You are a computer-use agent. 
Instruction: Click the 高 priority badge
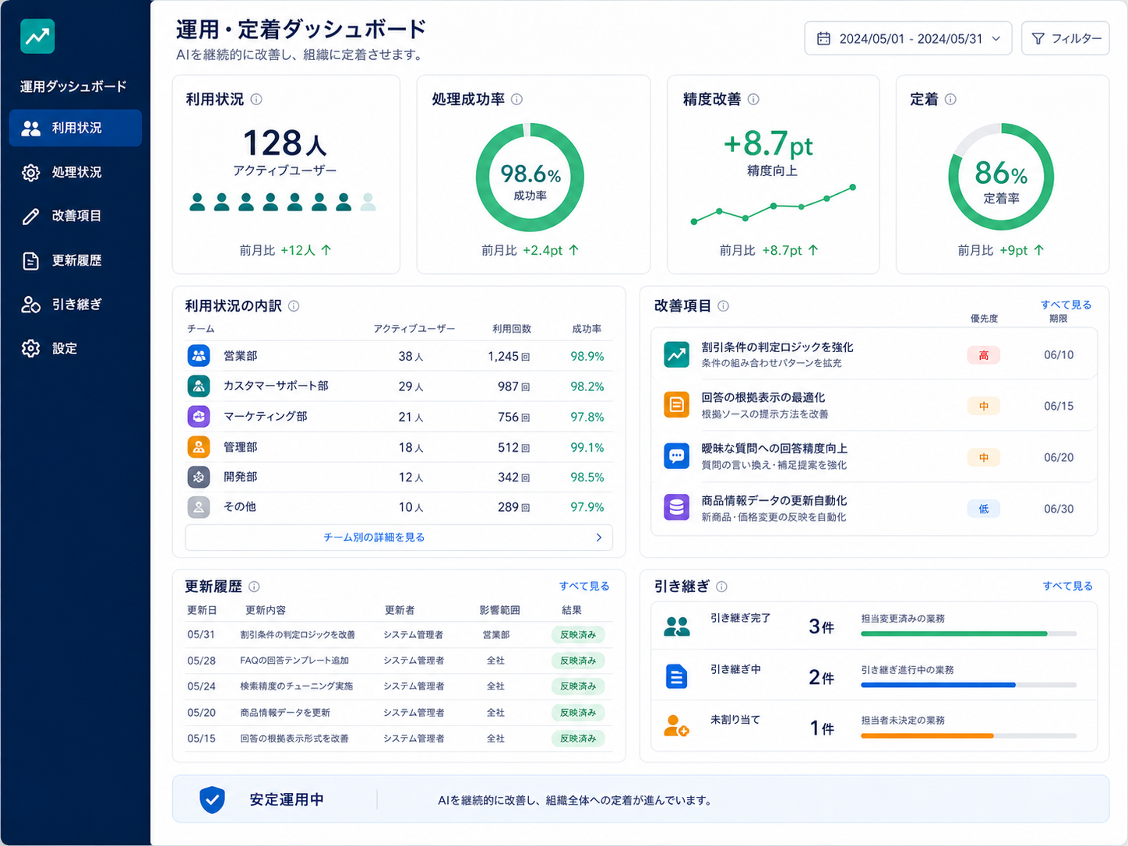pyautogui.click(x=984, y=355)
